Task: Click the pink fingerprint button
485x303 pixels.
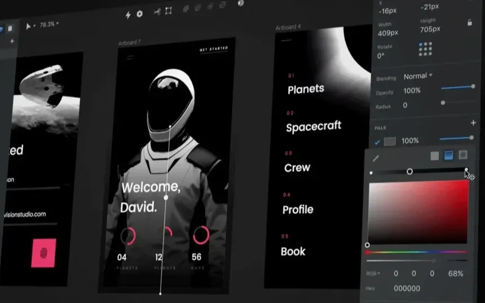Action: coord(44,252)
